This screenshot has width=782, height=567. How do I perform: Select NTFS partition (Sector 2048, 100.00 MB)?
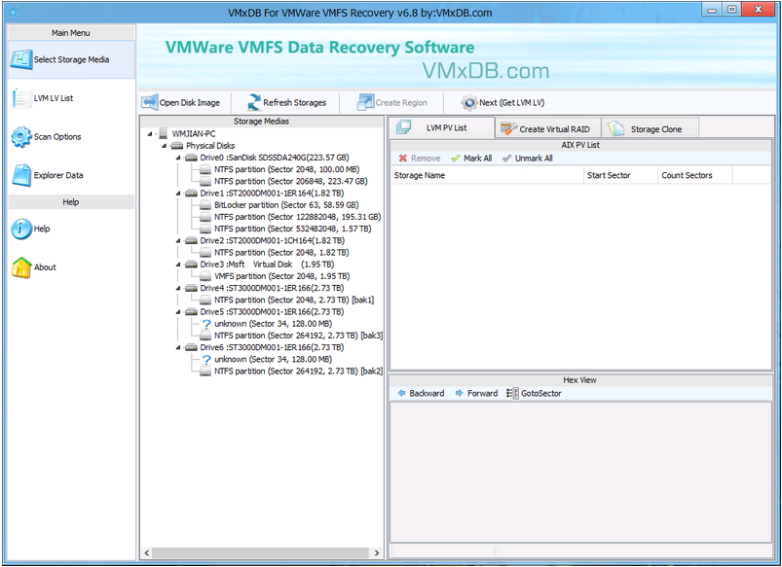pos(286,169)
